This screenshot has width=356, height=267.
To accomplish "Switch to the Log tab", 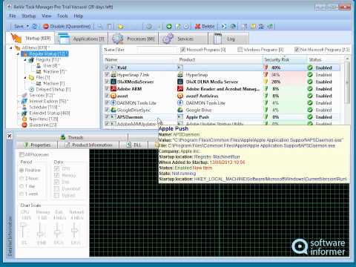I will pyautogui.click(x=229, y=39).
